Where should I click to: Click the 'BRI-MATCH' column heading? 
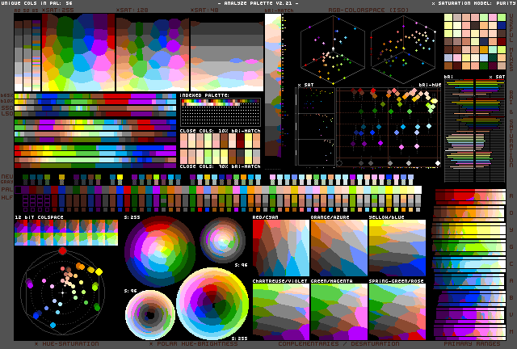click(279, 11)
